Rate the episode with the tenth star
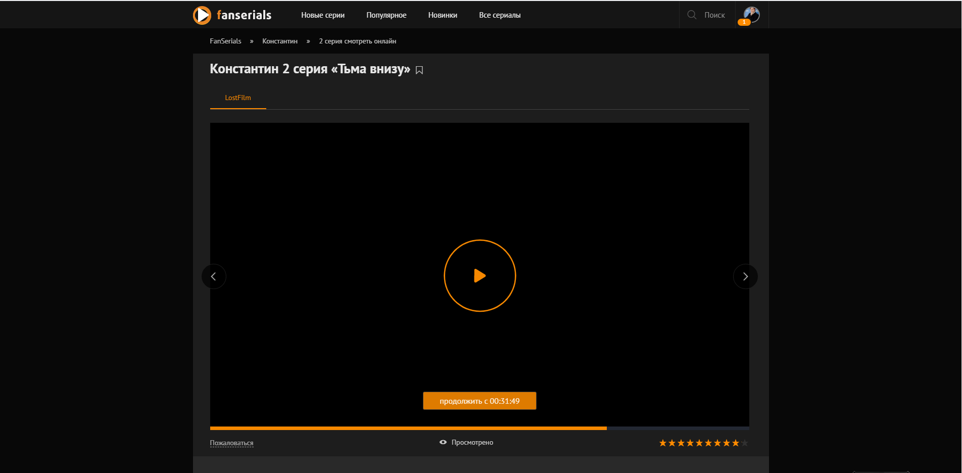The image size is (962, 473). (x=745, y=443)
